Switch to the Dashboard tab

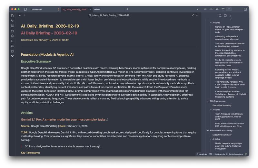[36, 10]
